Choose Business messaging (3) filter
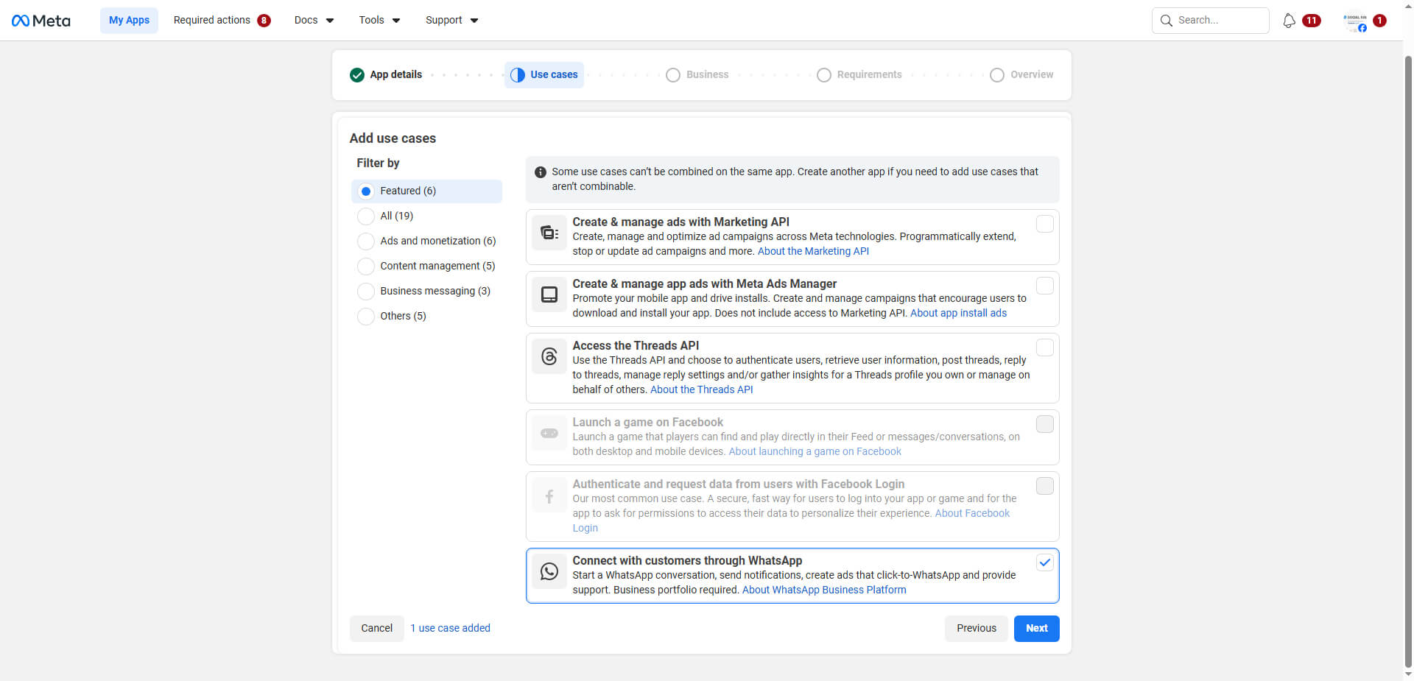The image size is (1414, 681). point(366,292)
